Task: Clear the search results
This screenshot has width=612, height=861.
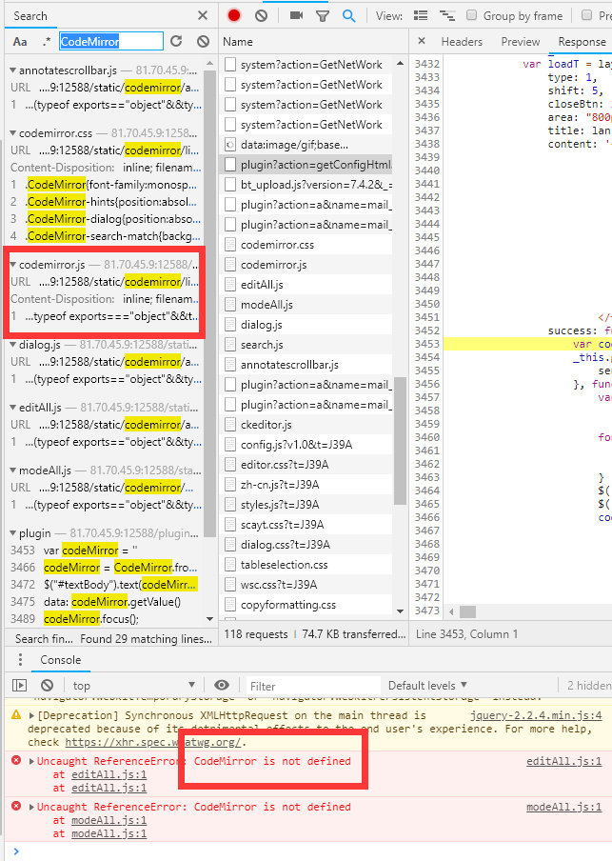Action: coord(203,41)
